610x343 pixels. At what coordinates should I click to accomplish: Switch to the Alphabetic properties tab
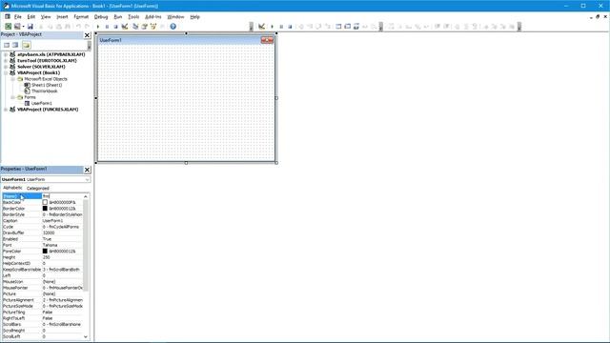pos(12,188)
